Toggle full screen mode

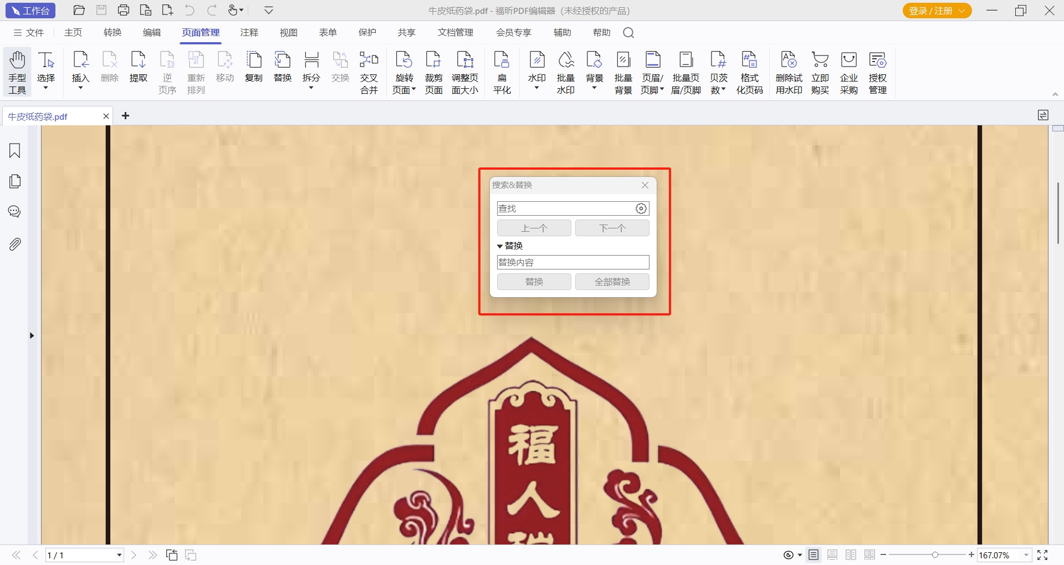pyautogui.click(x=1042, y=555)
